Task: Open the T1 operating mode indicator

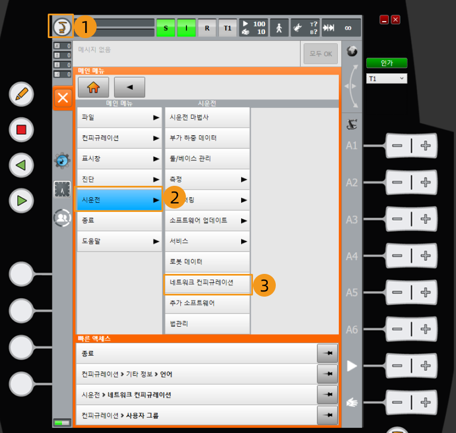Action: [x=227, y=28]
